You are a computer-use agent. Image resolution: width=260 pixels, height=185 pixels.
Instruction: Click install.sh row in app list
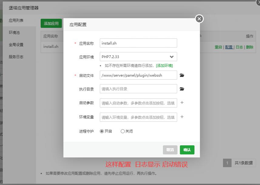pyautogui.click(x=148, y=47)
